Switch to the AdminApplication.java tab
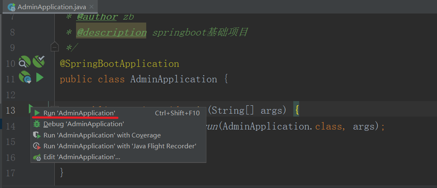 (x=51, y=7)
